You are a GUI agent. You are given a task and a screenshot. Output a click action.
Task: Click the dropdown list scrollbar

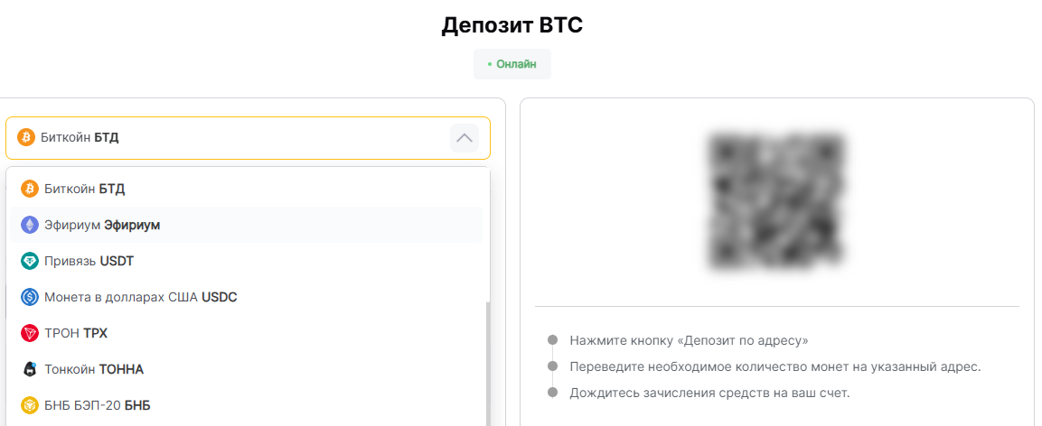488,362
